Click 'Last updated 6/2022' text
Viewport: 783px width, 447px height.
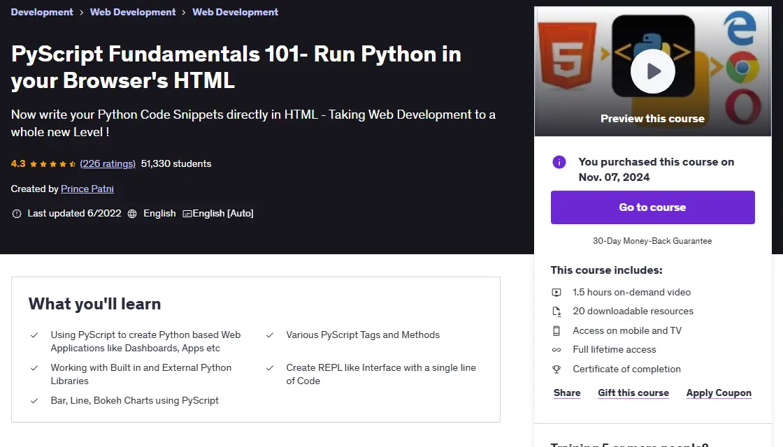(x=74, y=214)
